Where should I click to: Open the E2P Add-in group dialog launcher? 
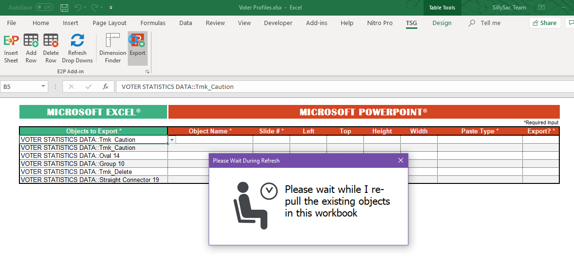click(147, 71)
